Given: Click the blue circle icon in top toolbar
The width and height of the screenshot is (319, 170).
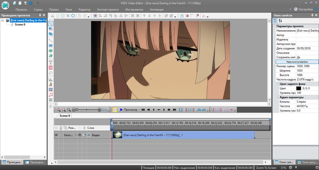Looking at the screenshot, I should coord(73,16).
